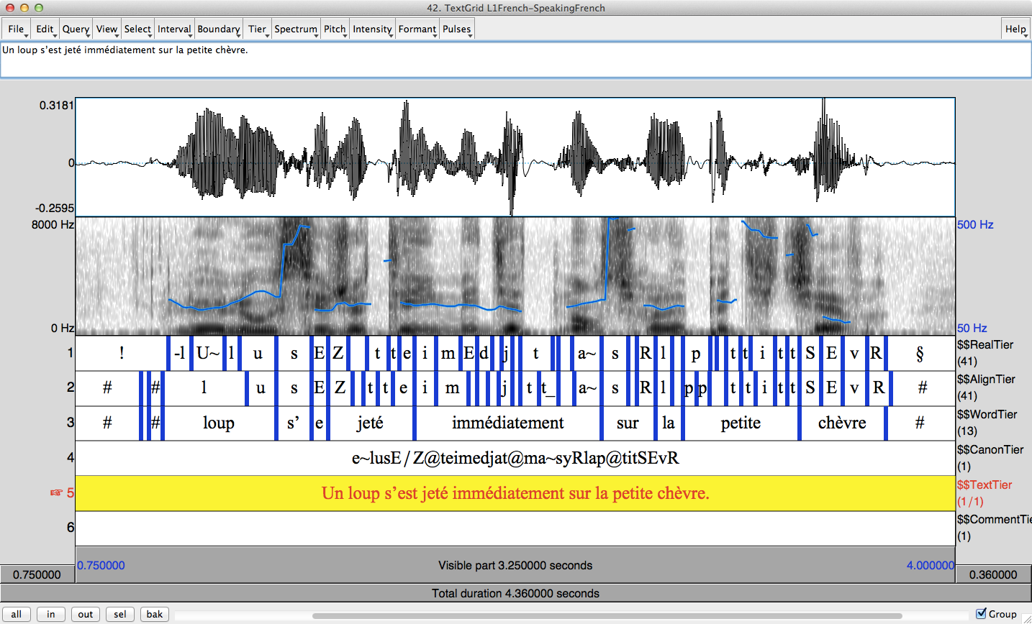Viewport: 1032px width, 624px height.
Task: Expand the Formant dropdown menu
Action: [x=417, y=29]
